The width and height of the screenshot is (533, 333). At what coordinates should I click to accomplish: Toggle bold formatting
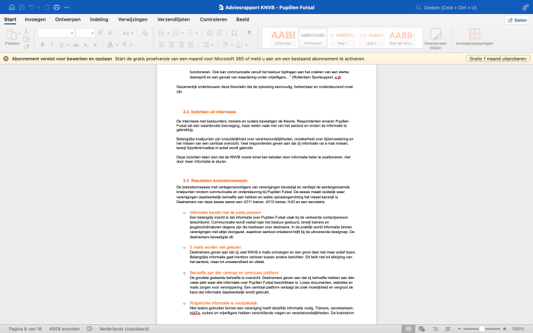point(42,45)
